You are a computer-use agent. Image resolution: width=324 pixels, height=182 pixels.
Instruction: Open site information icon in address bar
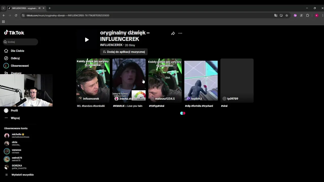pos(23,15)
